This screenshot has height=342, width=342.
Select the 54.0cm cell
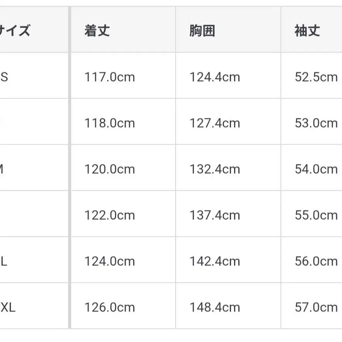pos(316,169)
